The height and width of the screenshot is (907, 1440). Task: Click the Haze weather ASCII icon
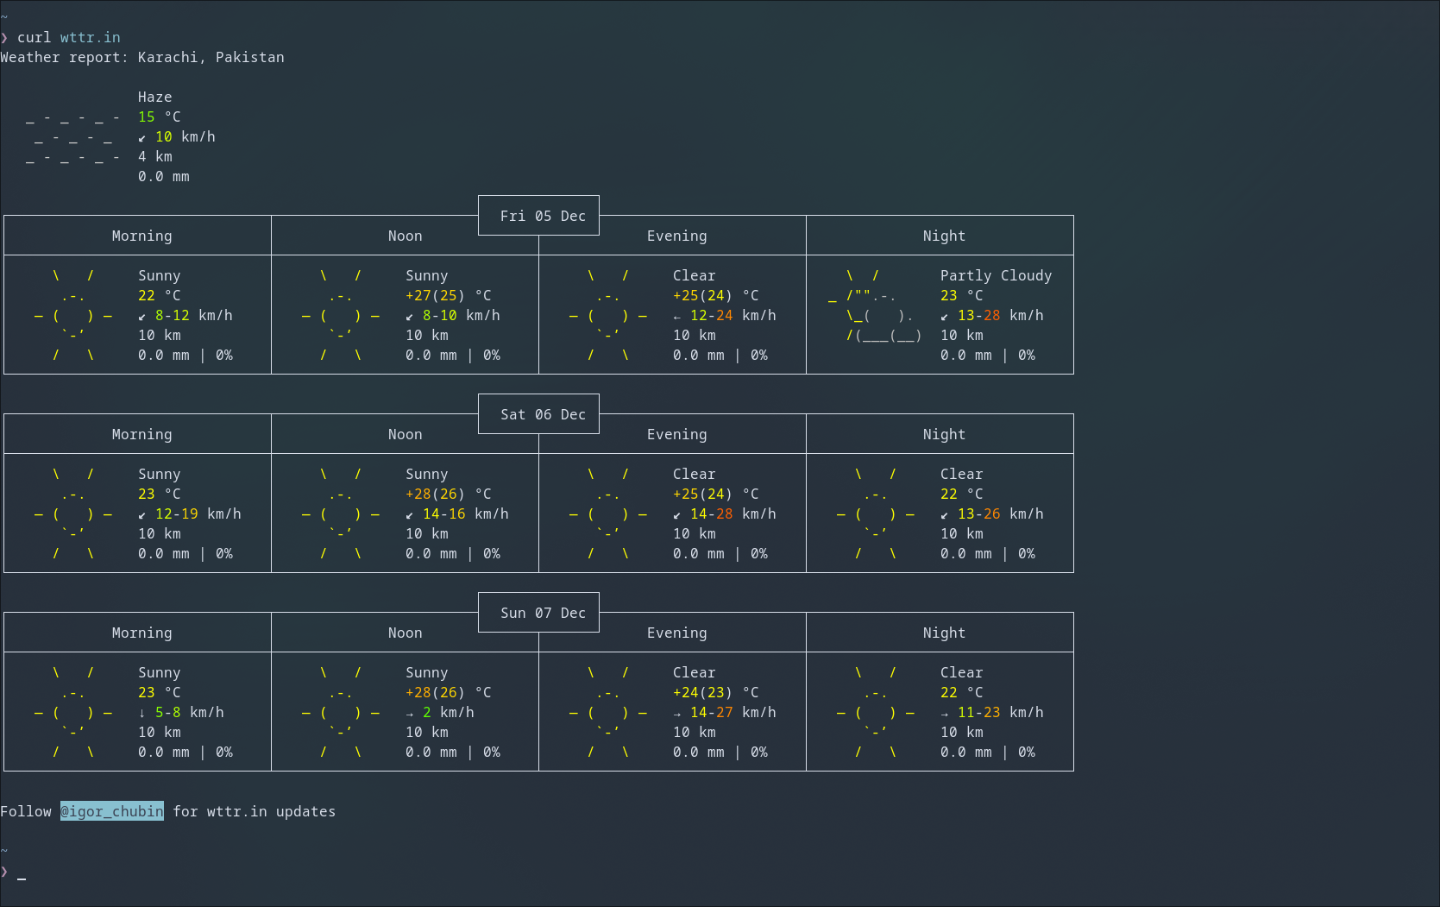pyautogui.click(x=72, y=136)
